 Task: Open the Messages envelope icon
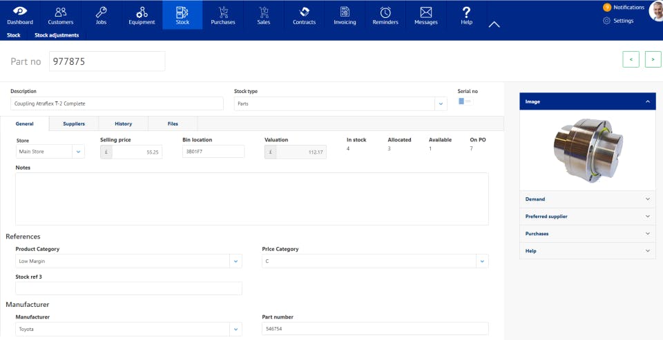pos(426,12)
